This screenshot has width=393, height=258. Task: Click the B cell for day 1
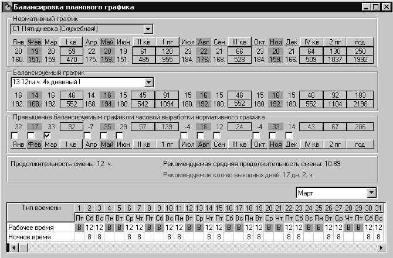click(79, 228)
